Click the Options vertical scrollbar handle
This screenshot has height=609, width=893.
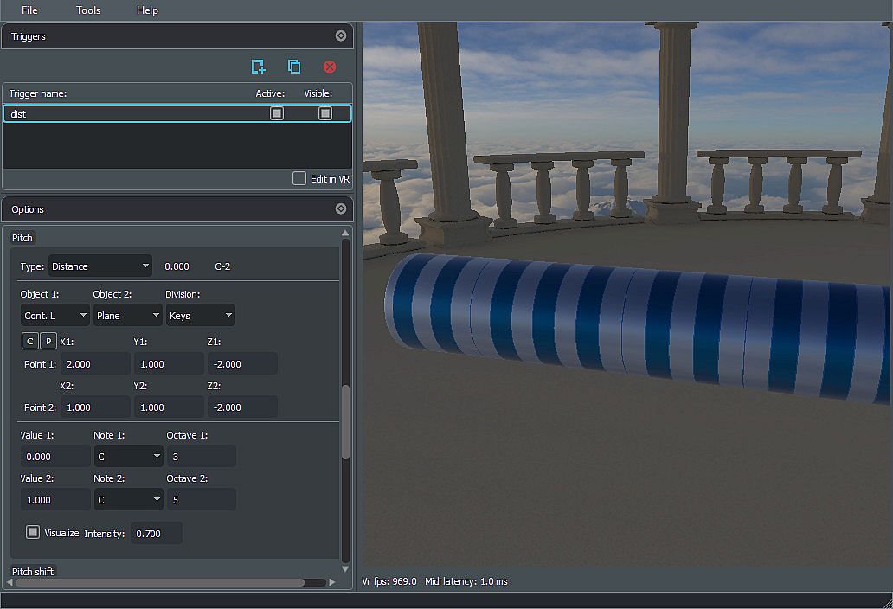pyautogui.click(x=346, y=421)
